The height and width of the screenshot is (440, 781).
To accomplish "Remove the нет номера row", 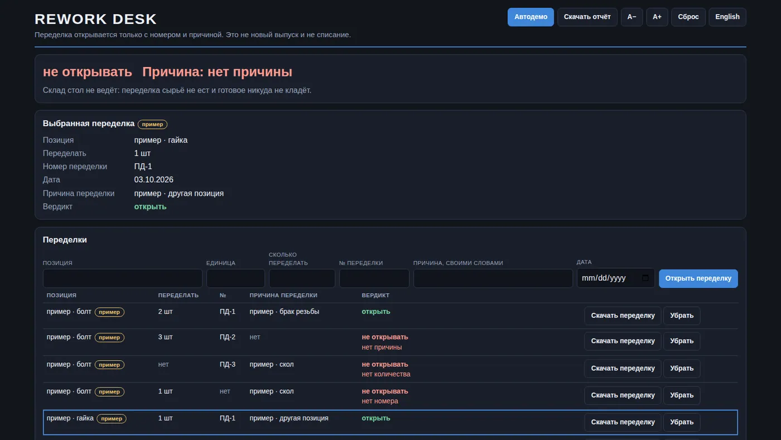I will [682, 395].
